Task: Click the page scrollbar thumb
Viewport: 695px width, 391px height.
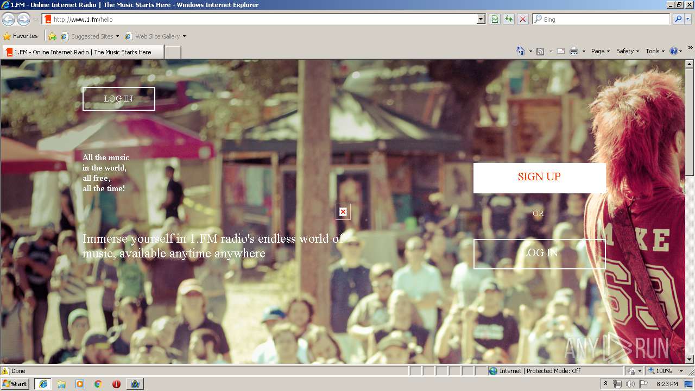Action: click(x=690, y=122)
